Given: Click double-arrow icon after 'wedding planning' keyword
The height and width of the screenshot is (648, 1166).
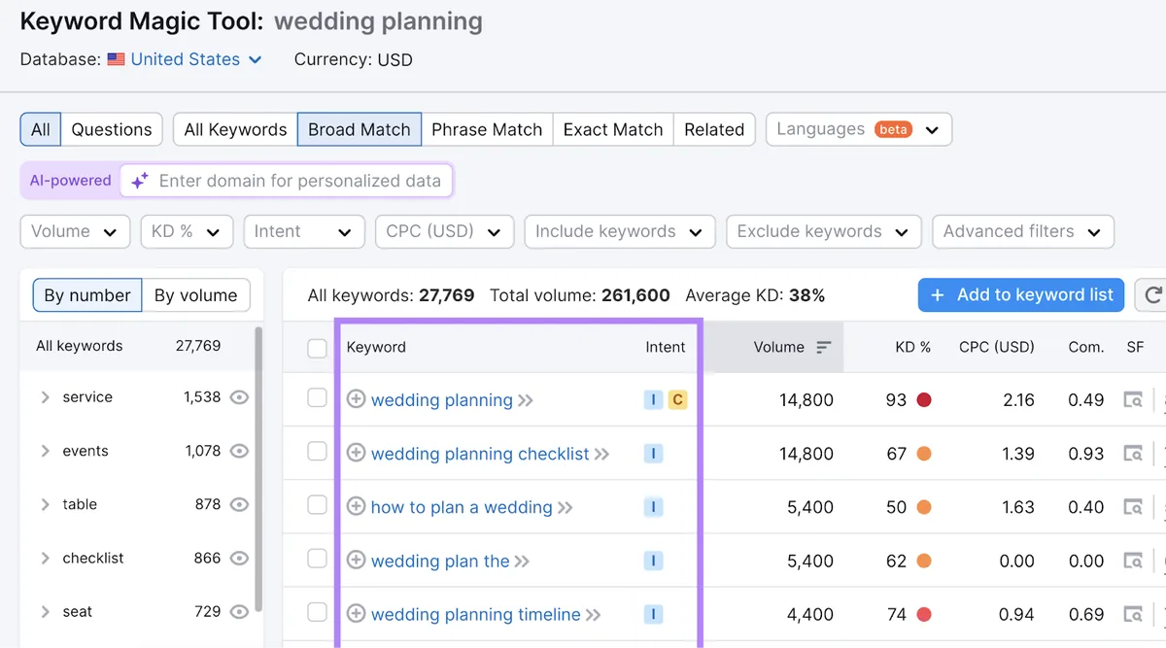Looking at the screenshot, I should point(526,400).
